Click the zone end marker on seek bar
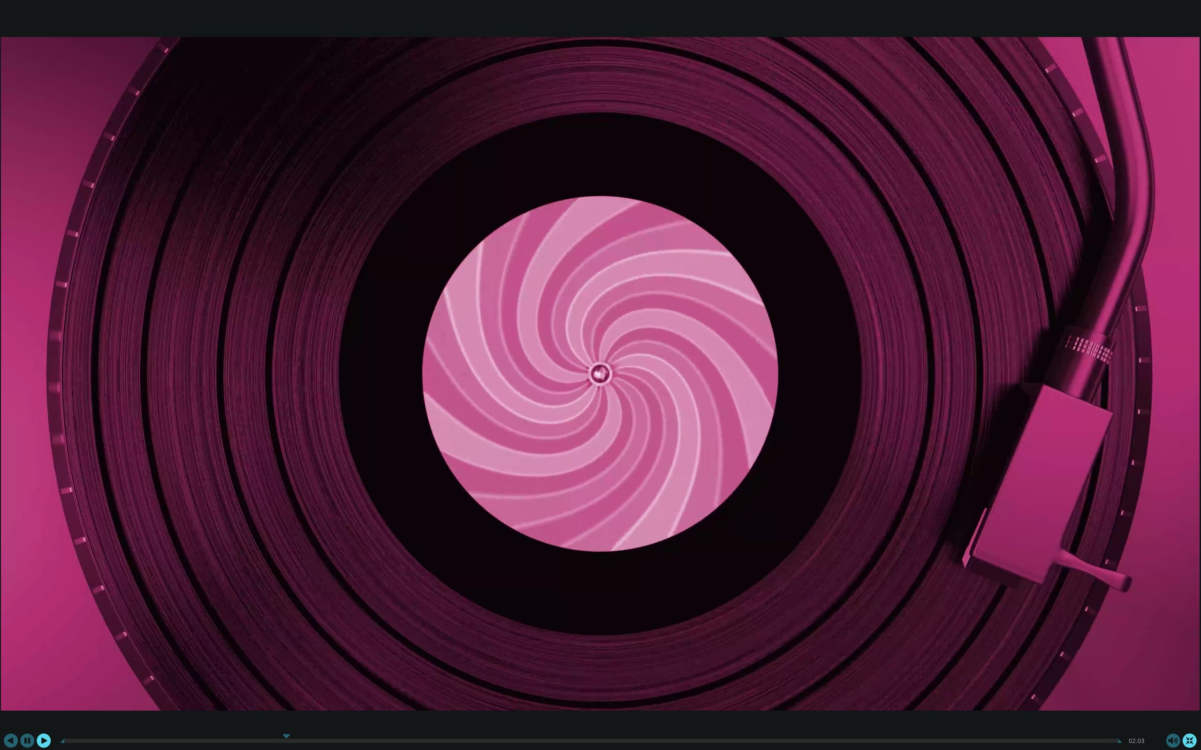1201x750 pixels. click(x=1120, y=741)
